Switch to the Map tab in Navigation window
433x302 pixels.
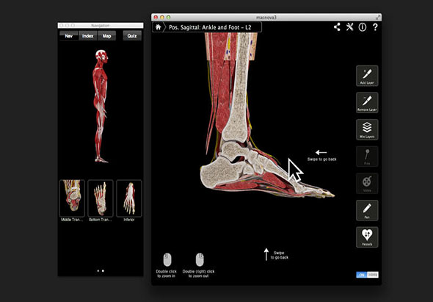[x=106, y=36]
